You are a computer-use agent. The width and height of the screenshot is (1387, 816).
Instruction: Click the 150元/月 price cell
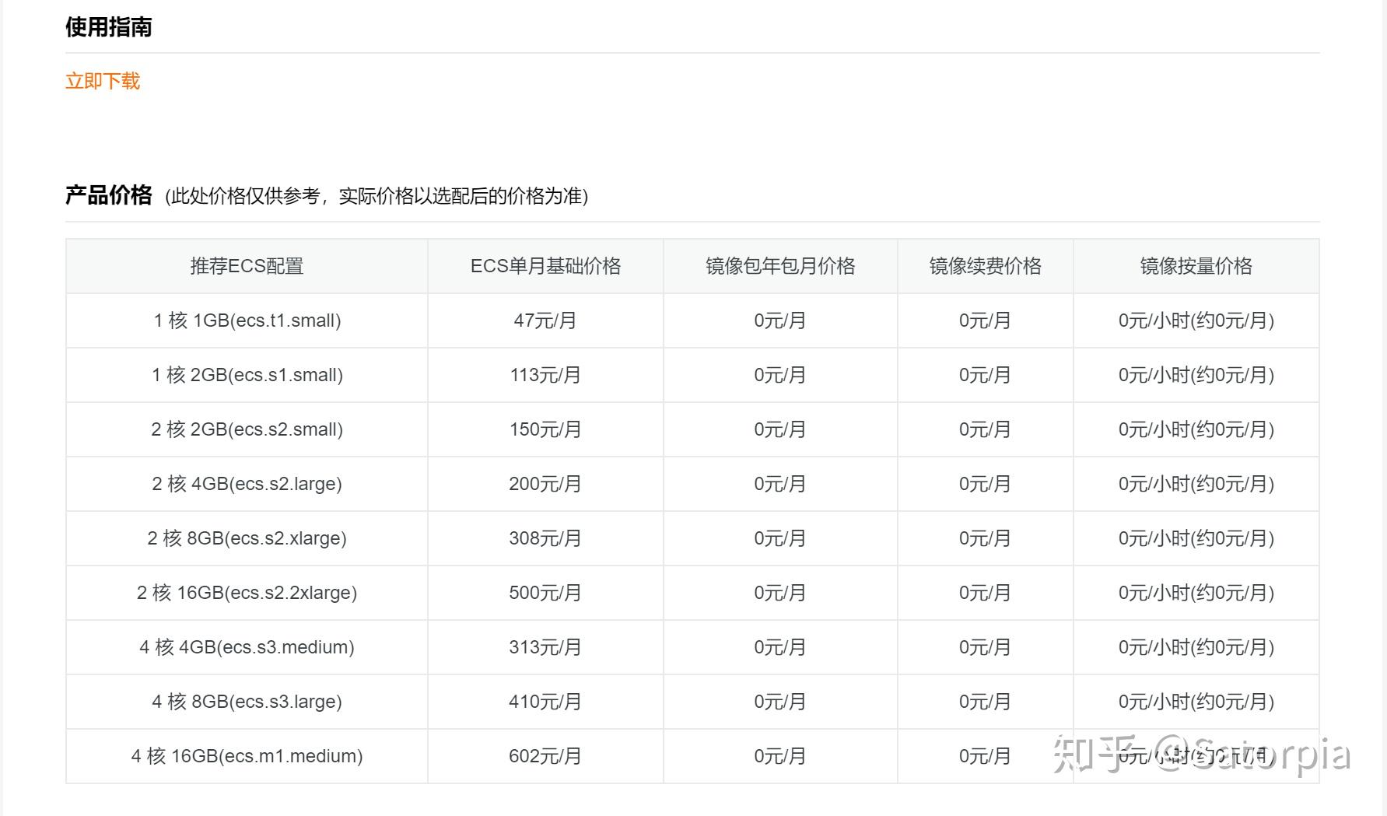(545, 429)
